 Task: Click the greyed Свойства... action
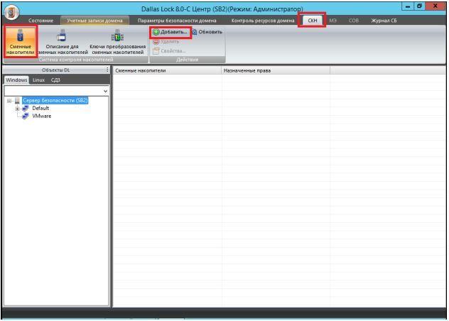[169, 51]
